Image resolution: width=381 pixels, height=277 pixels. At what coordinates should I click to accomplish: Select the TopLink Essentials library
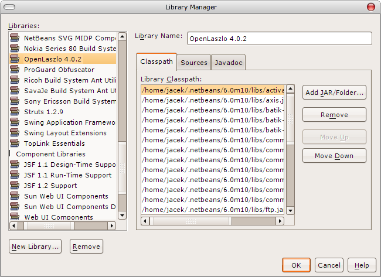pos(63,143)
